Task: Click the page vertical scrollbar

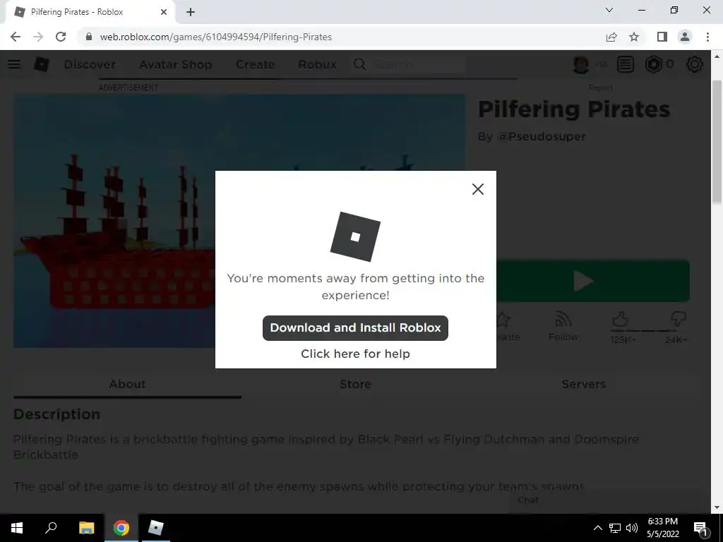Action: 717,143
